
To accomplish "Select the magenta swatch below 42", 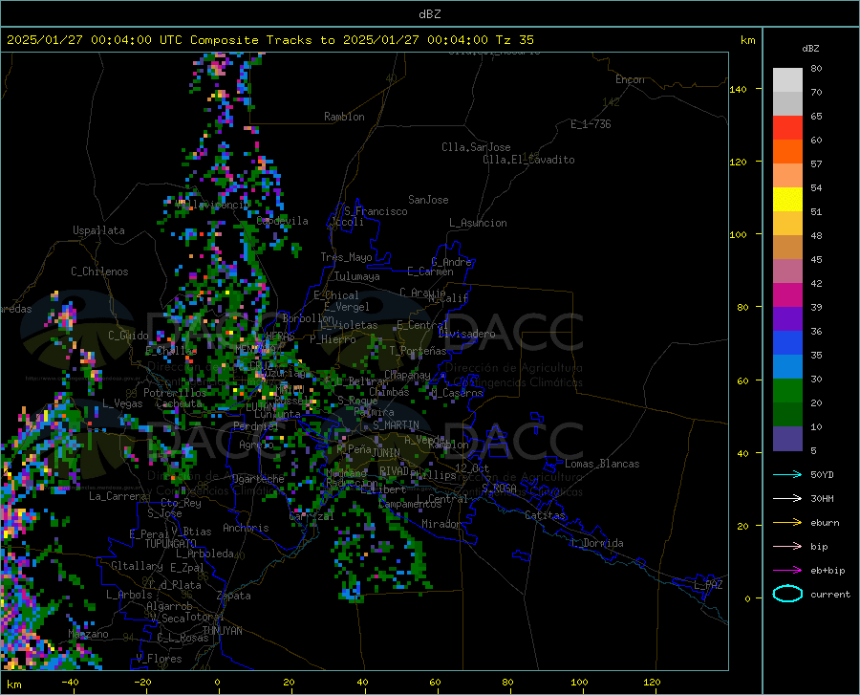I will (787, 295).
